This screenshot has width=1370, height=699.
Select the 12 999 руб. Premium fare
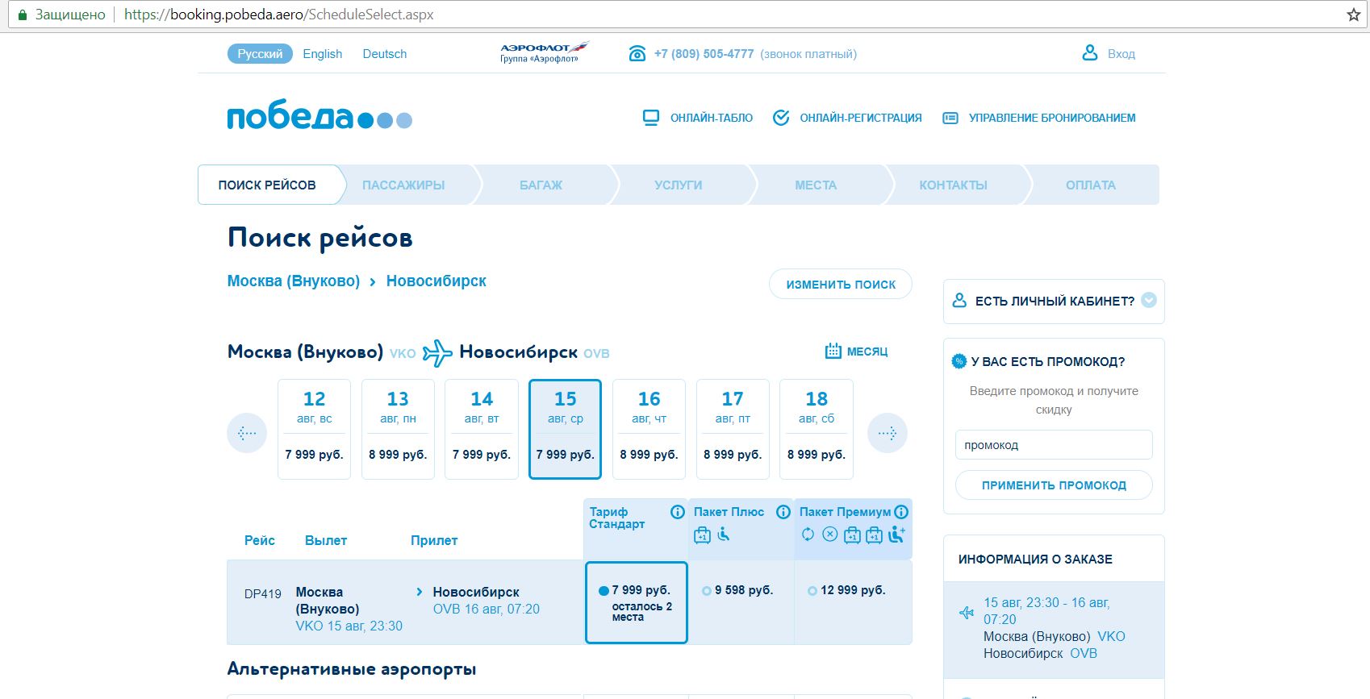(812, 591)
